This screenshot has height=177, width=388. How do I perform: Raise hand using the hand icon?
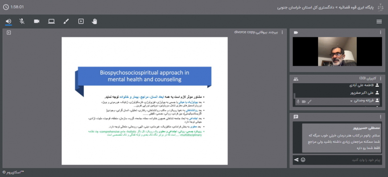94,21
